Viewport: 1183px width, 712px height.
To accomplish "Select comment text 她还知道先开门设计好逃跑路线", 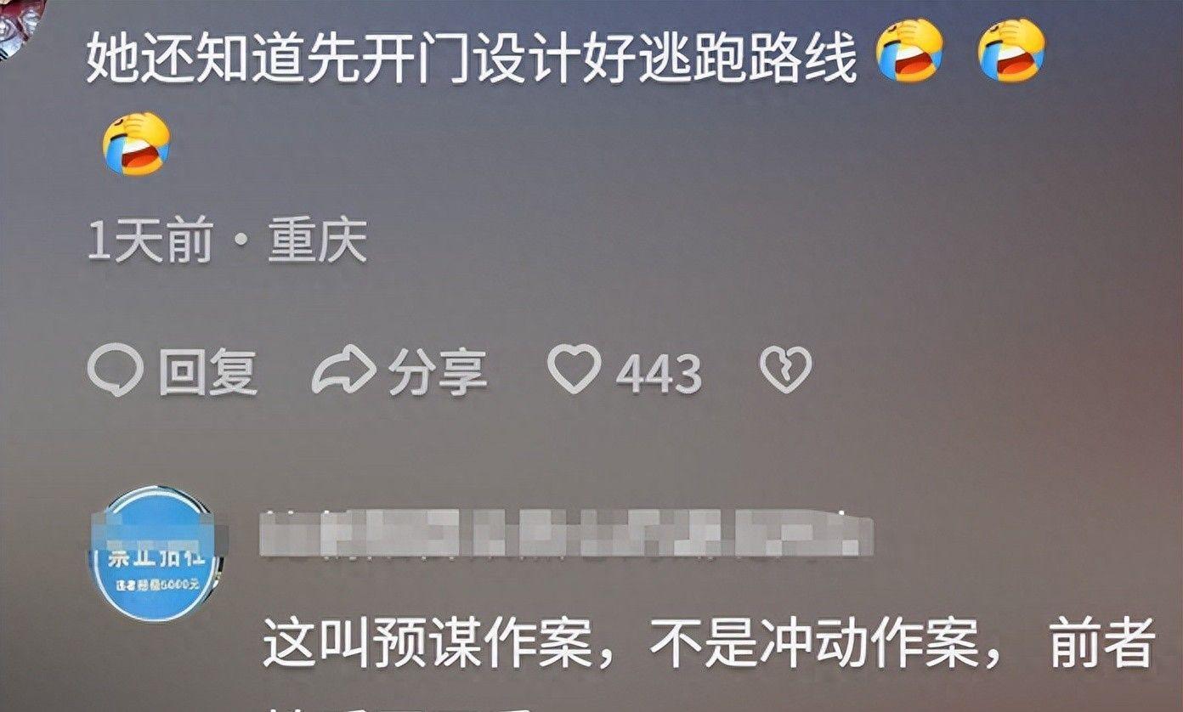I will click(472, 56).
